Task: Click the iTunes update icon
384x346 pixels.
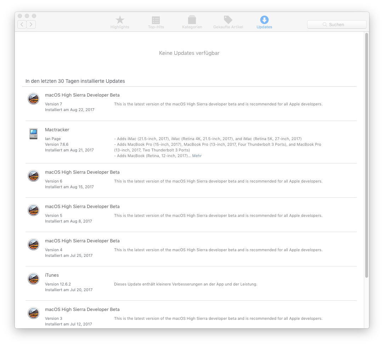Action: 33,279
